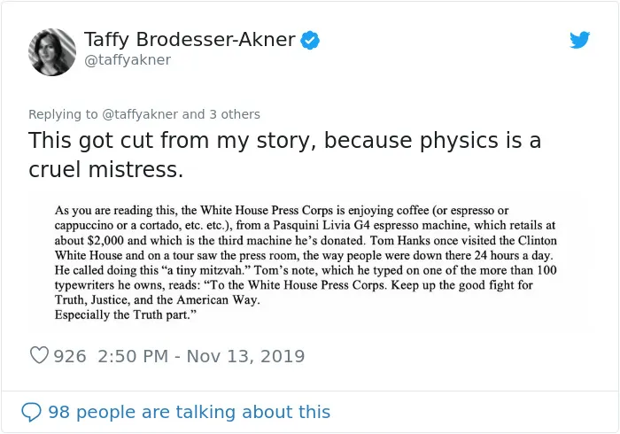620x434 pixels.
Task: Click the Twitter bird logo
Action: pos(579,40)
